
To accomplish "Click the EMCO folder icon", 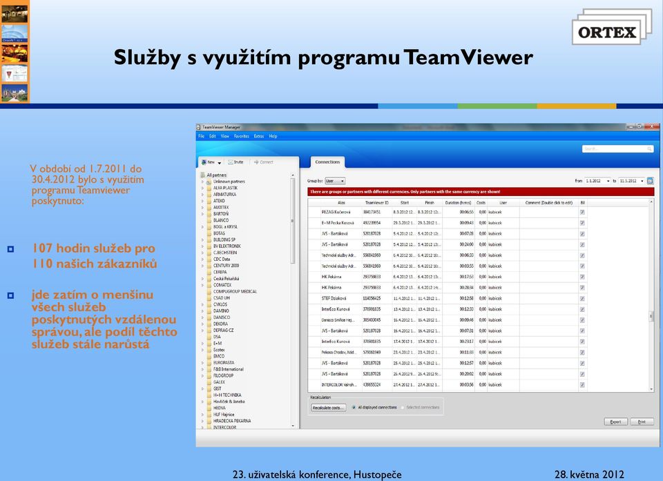I will [209, 356].
